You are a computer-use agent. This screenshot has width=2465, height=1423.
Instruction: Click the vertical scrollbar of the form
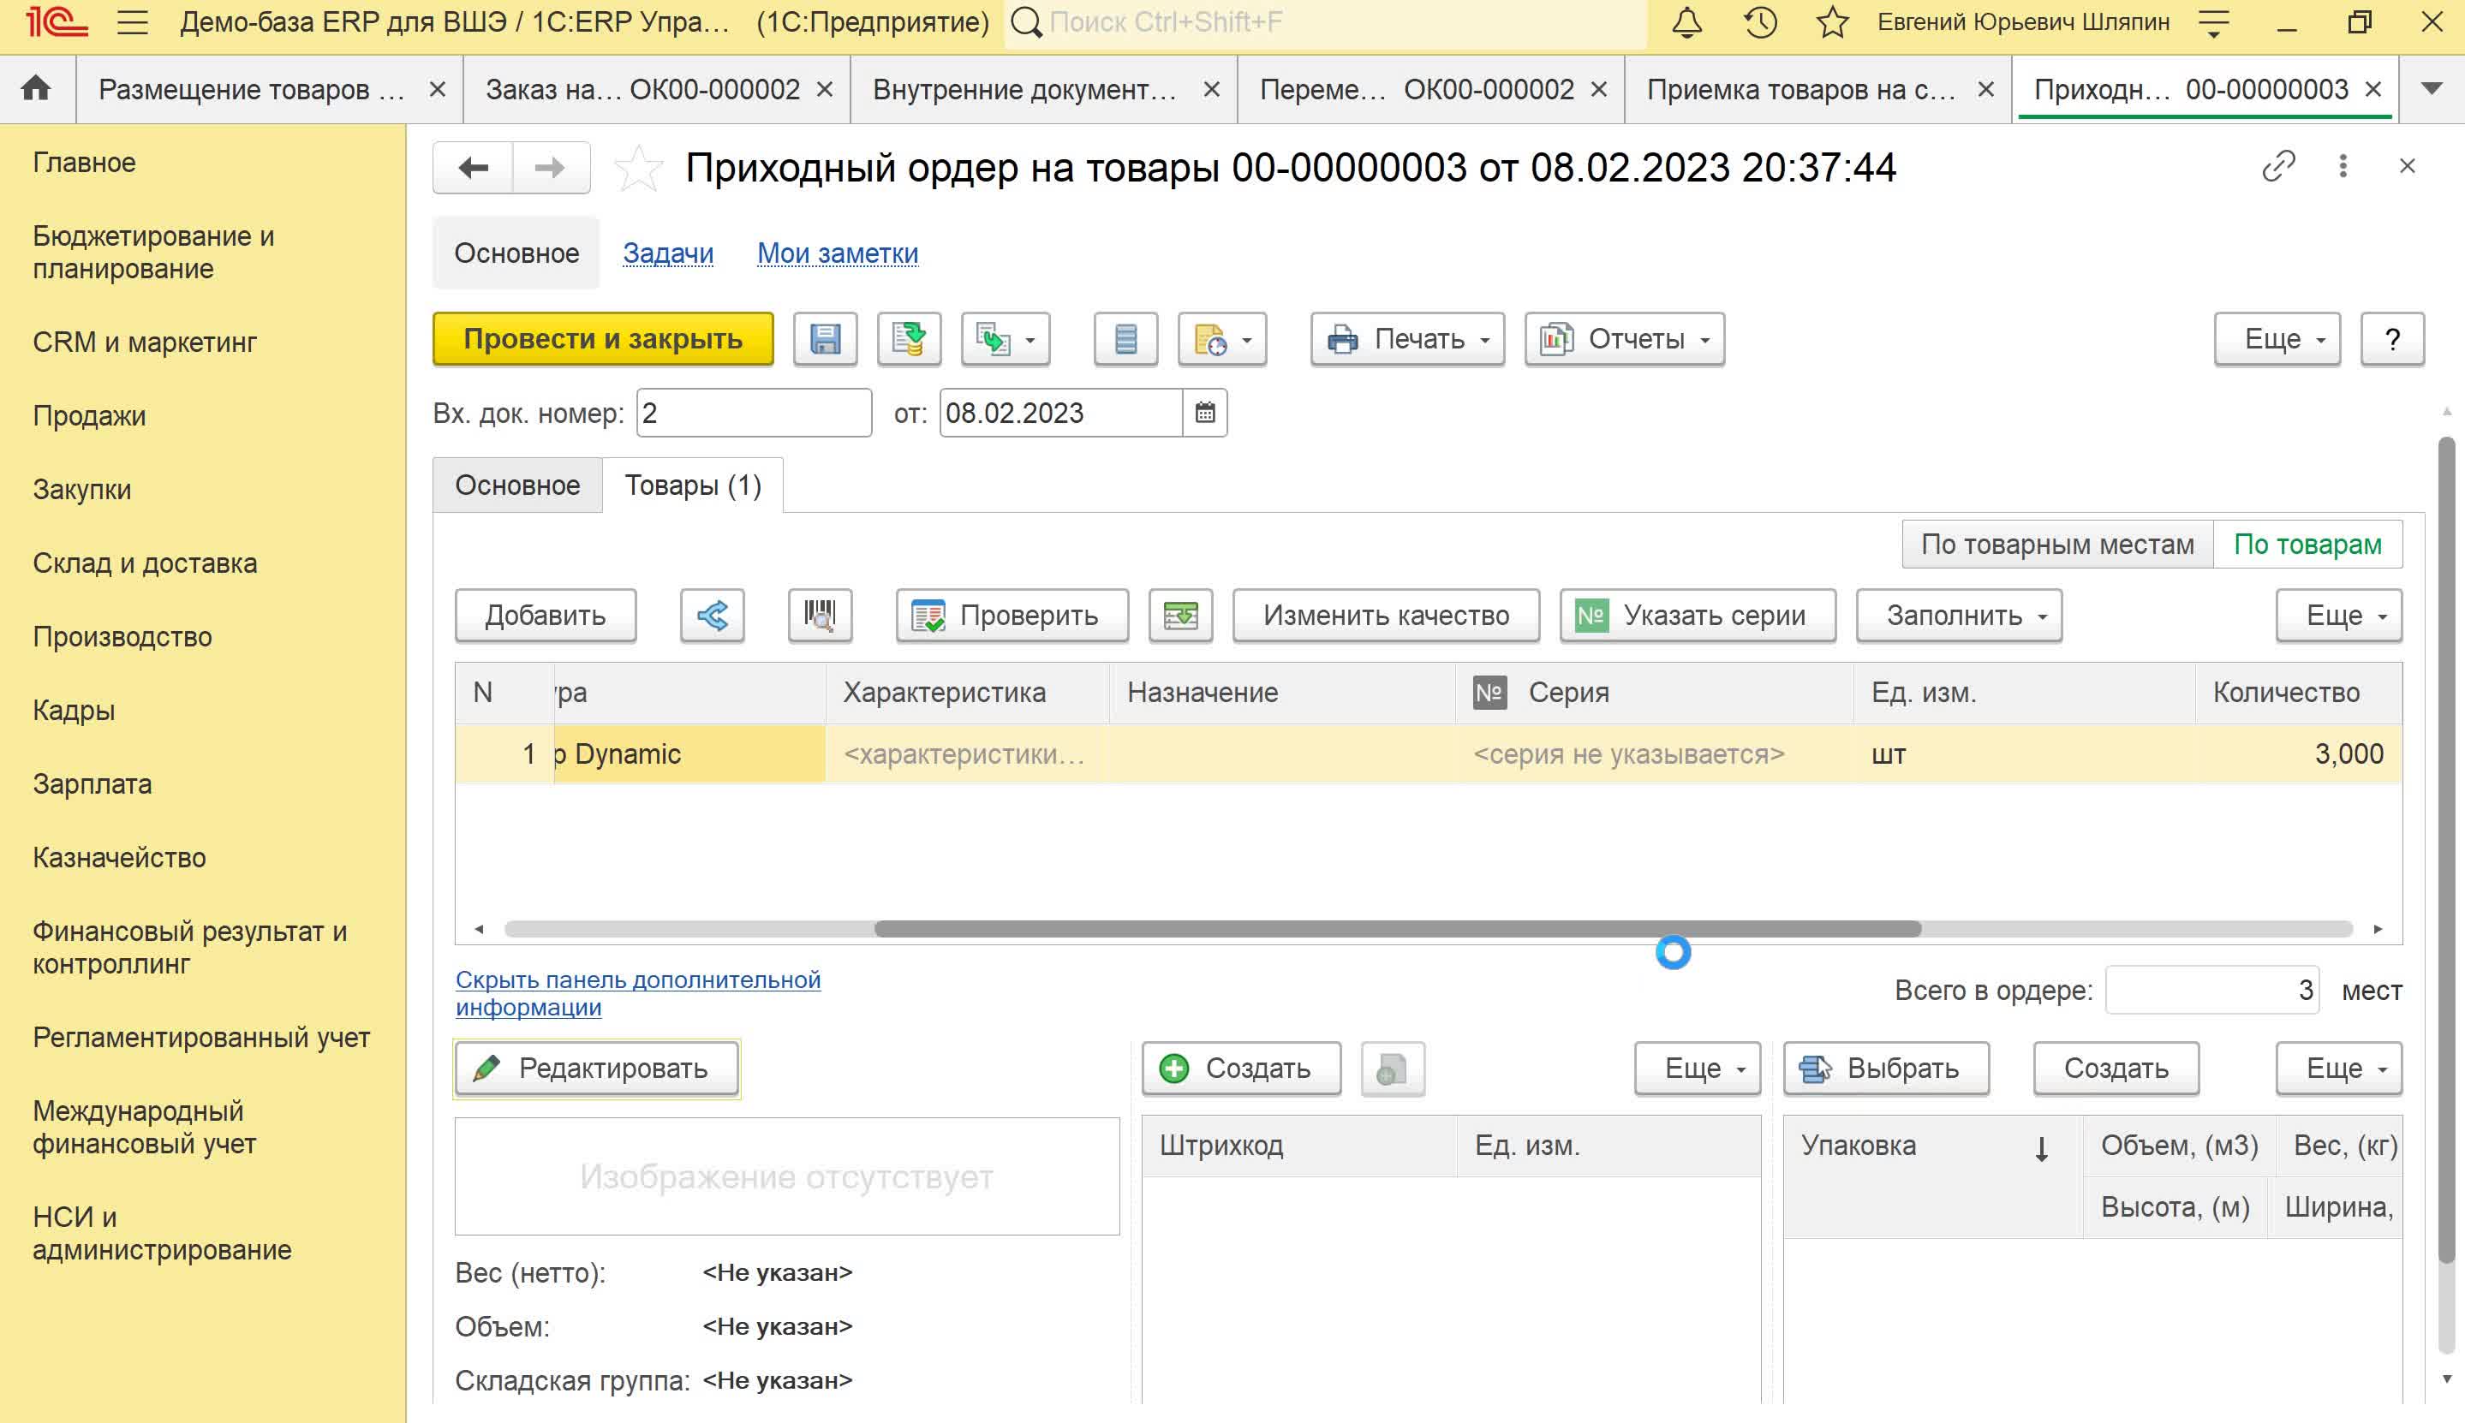[2446, 850]
